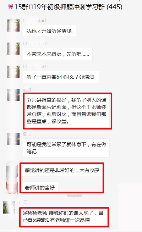This screenshot has height=232, width=142.
Task: Select the message '不管来不来得及，先听吧……'
Action: click(58, 54)
